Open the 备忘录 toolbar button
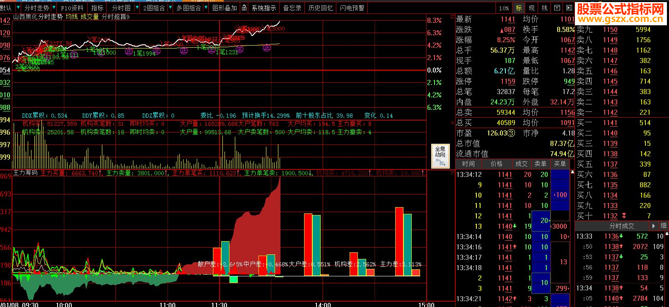The image size is (669, 307). 292,8
